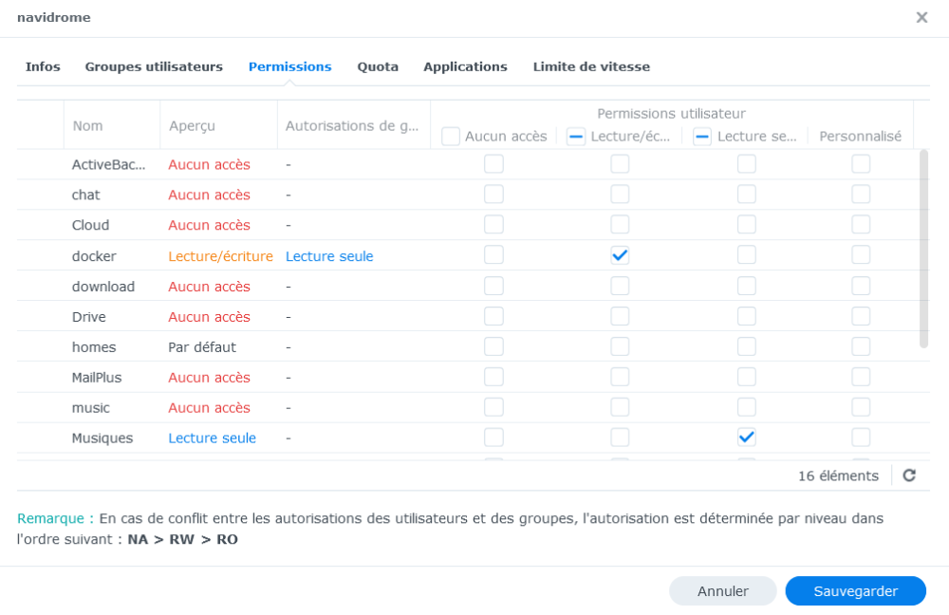The image size is (949, 615).
Task: Check Lecture/écriture for chat
Action: click(620, 195)
